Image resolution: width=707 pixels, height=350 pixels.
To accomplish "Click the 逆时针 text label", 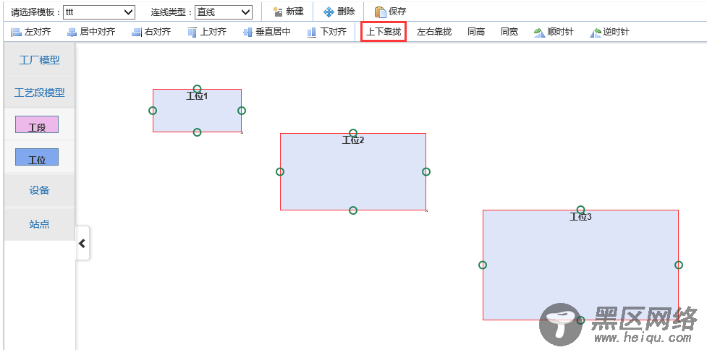I will tap(617, 32).
